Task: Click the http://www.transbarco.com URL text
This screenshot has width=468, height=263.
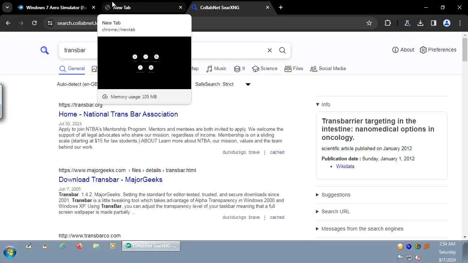Action: (90, 236)
